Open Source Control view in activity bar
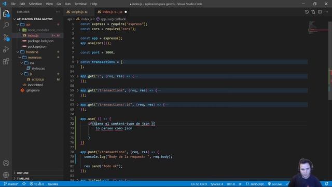 (x=6, y=37)
